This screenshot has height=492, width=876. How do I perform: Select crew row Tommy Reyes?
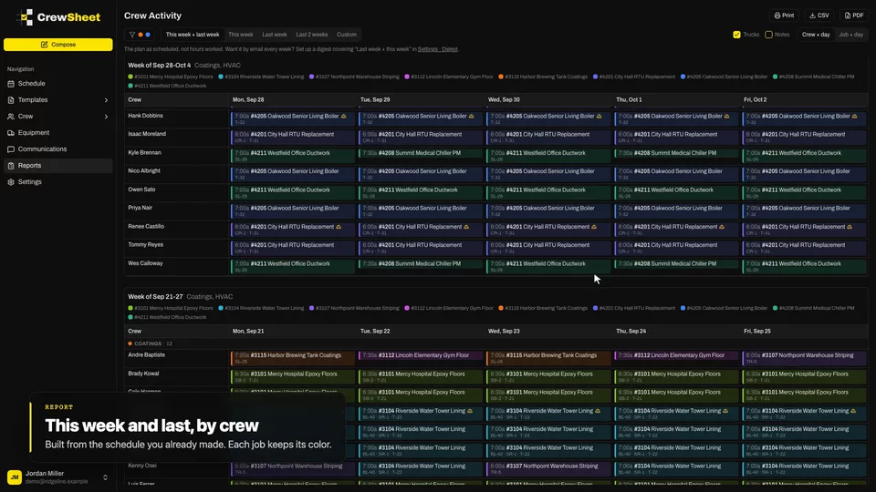click(x=145, y=245)
